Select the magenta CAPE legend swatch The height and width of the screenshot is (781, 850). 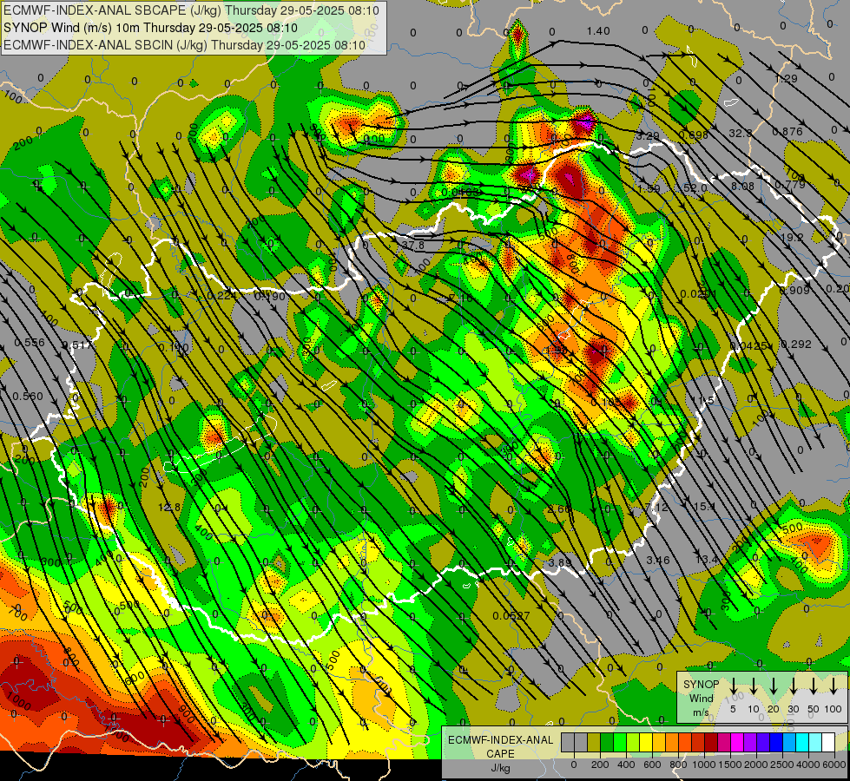[x=738, y=742]
